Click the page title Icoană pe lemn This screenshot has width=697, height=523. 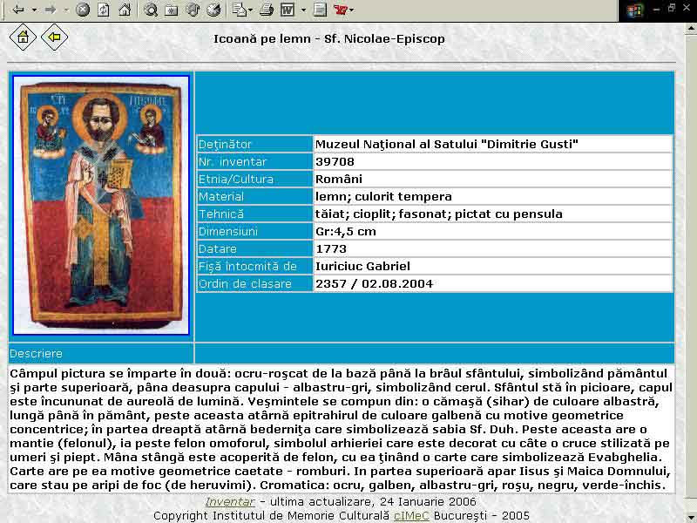coord(329,38)
